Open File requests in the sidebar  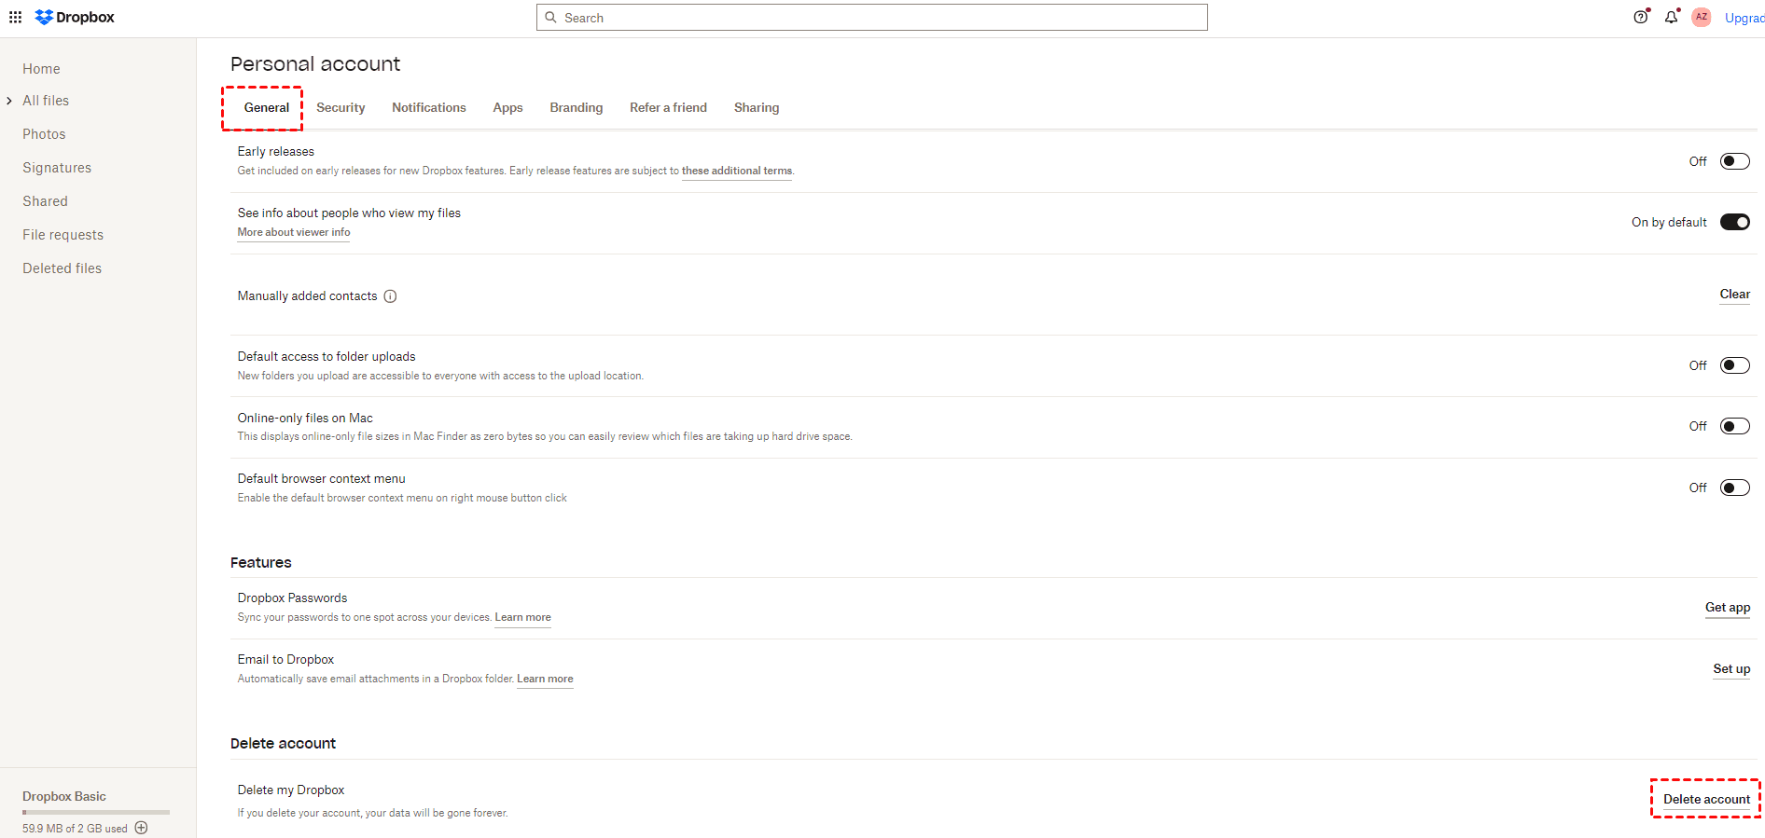63,235
